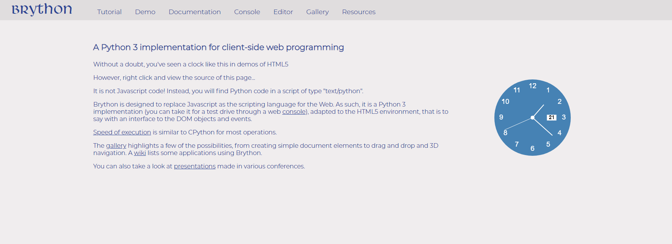
Task: Open the Console page from navbar
Action: (x=247, y=12)
